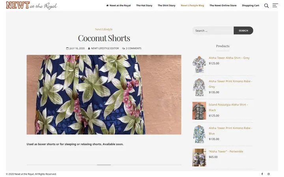Click the $65.00 price under Periwinkle
Viewport: 284px width, 177px height.
[213, 157]
